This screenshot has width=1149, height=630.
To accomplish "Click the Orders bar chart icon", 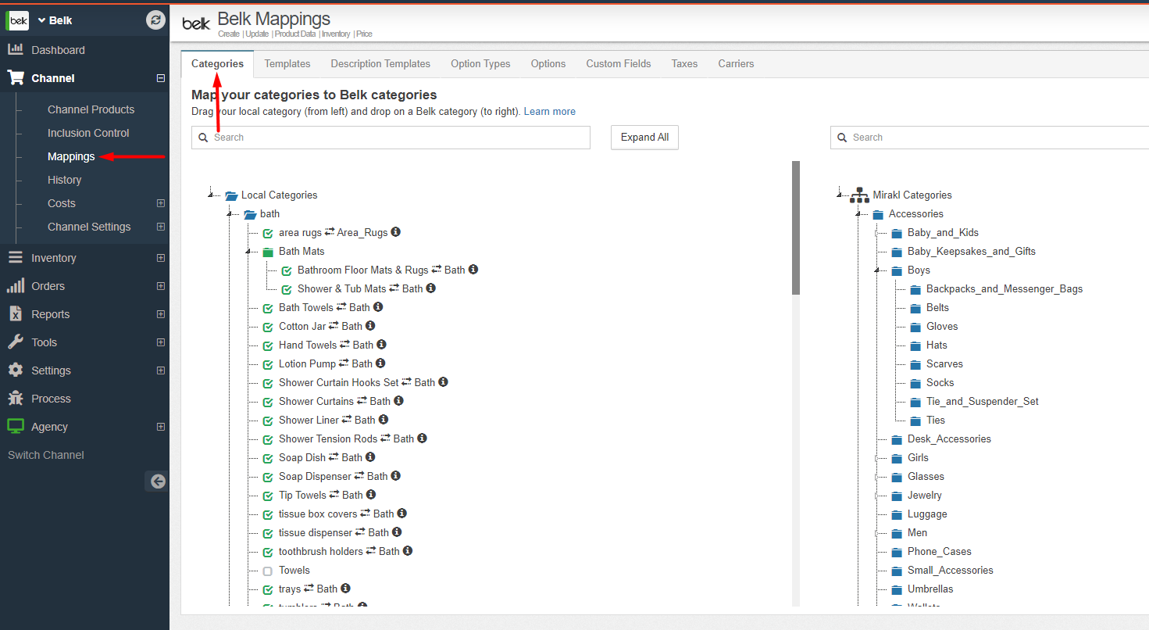I will point(15,285).
